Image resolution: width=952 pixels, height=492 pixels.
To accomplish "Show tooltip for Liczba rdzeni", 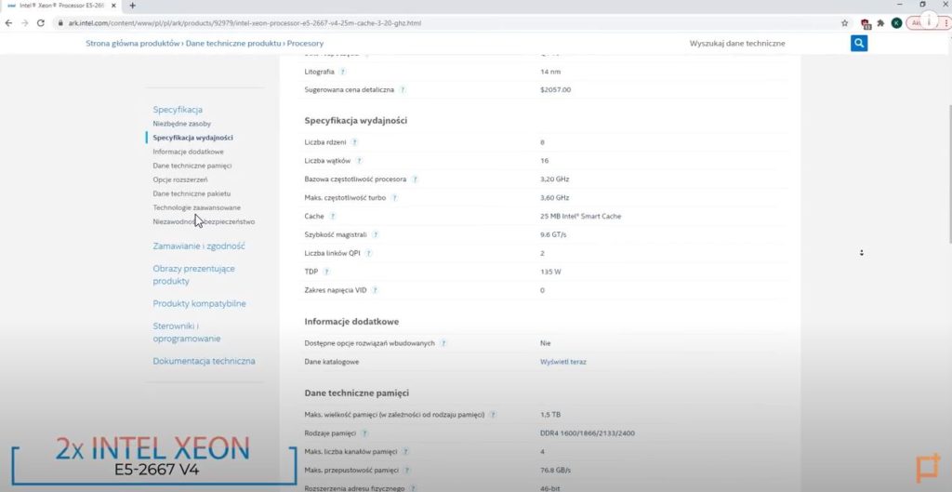I will (x=354, y=142).
